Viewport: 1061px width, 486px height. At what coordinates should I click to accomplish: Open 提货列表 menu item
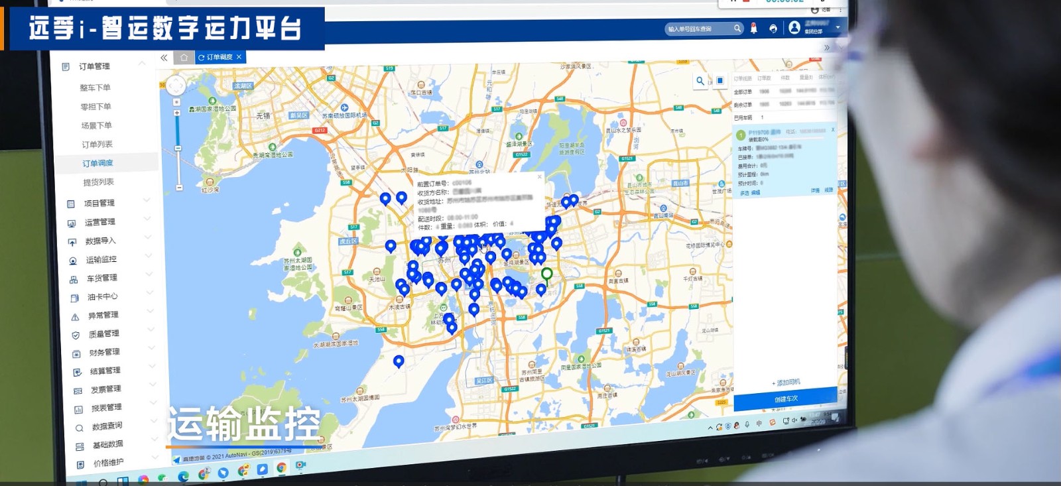(x=99, y=182)
